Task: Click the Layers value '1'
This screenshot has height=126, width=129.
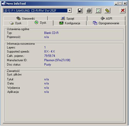Action: [45, 47]
